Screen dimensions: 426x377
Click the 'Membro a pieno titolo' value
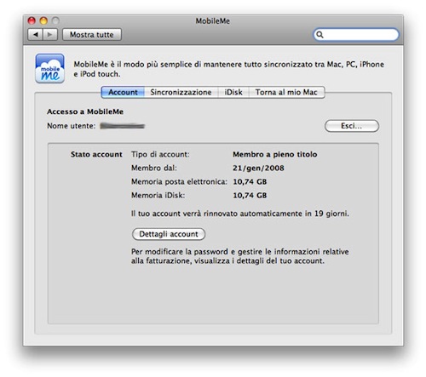coord(275,154)
